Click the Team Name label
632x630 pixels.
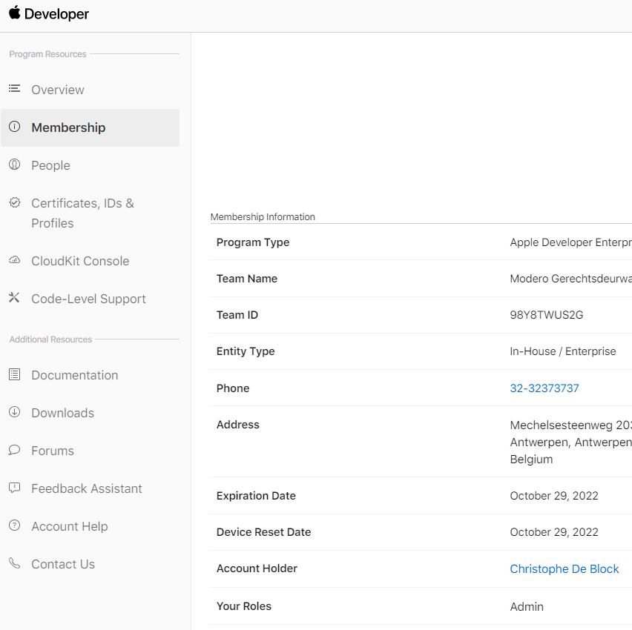(247, 279)
